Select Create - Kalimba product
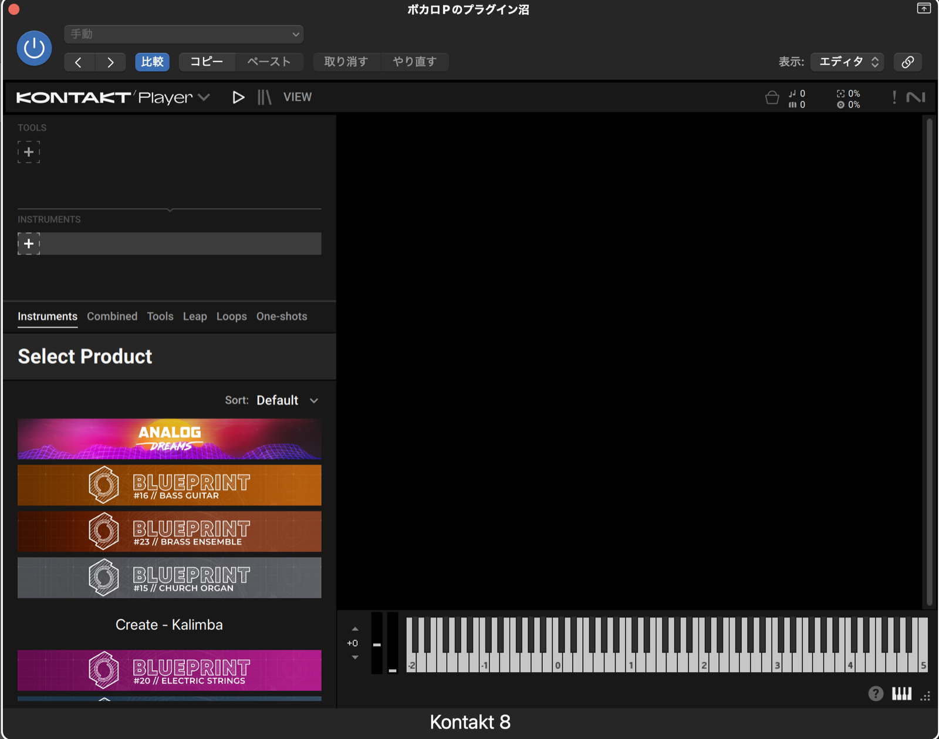 170,625
